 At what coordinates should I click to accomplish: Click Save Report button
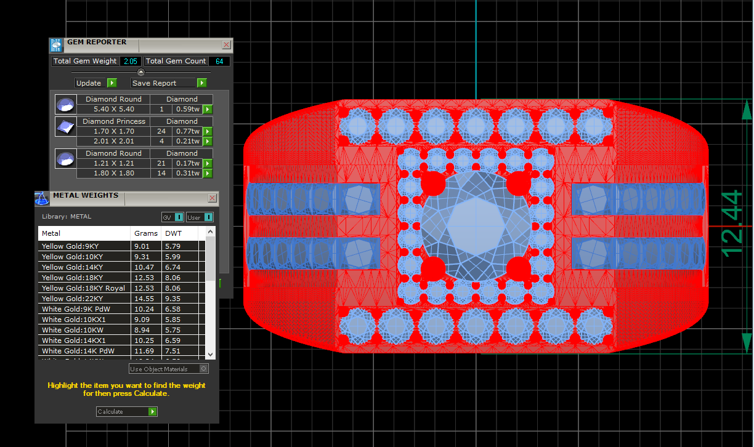click(x=169, y=83)
